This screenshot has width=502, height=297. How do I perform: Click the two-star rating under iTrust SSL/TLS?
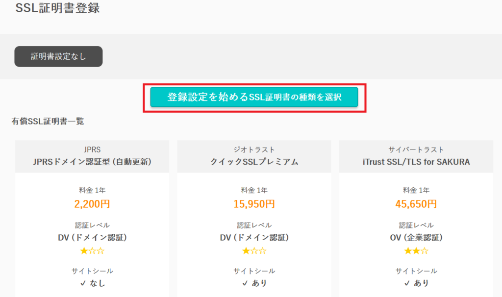(x=416, y=251)
